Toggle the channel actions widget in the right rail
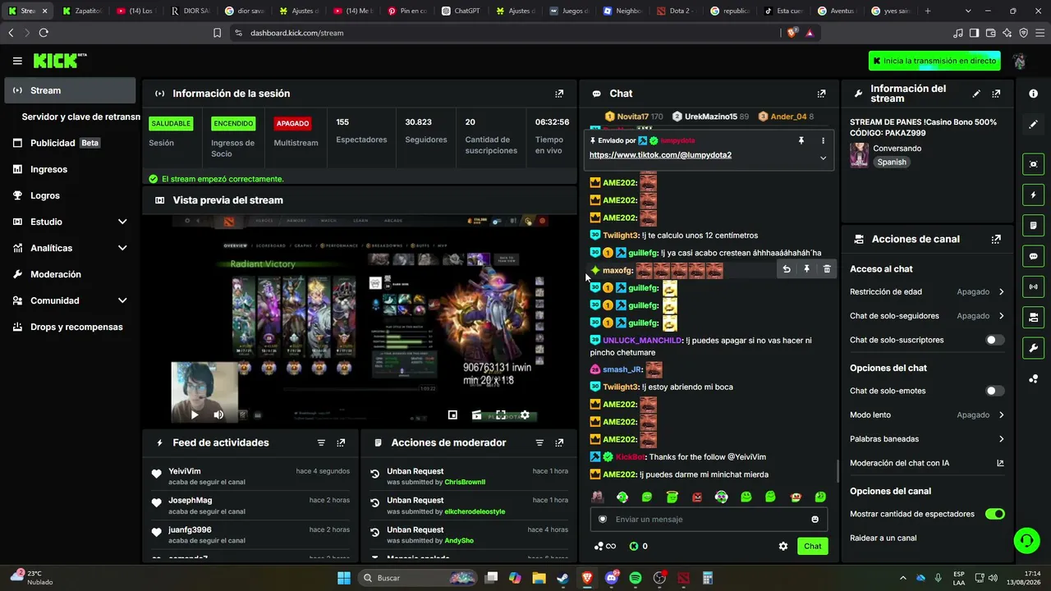 1033,317
